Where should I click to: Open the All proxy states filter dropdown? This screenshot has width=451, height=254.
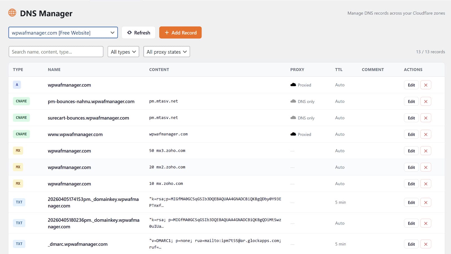click(x=167, y=52)
